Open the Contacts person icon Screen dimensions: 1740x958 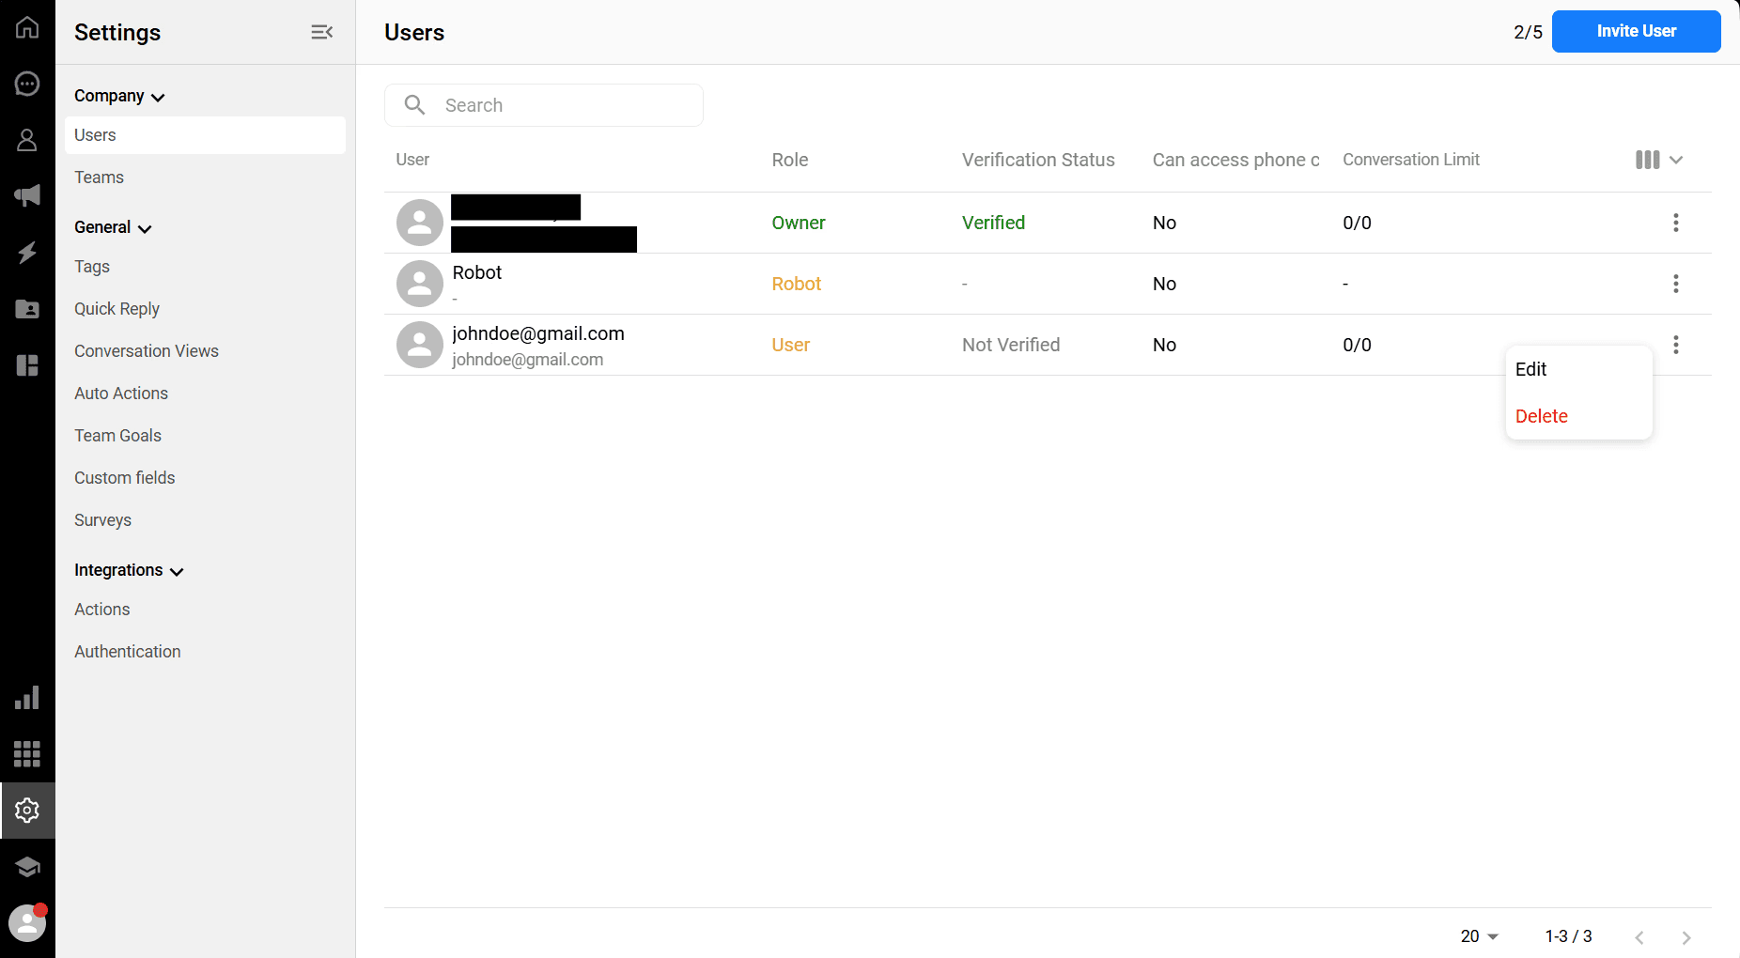[27, 140]
